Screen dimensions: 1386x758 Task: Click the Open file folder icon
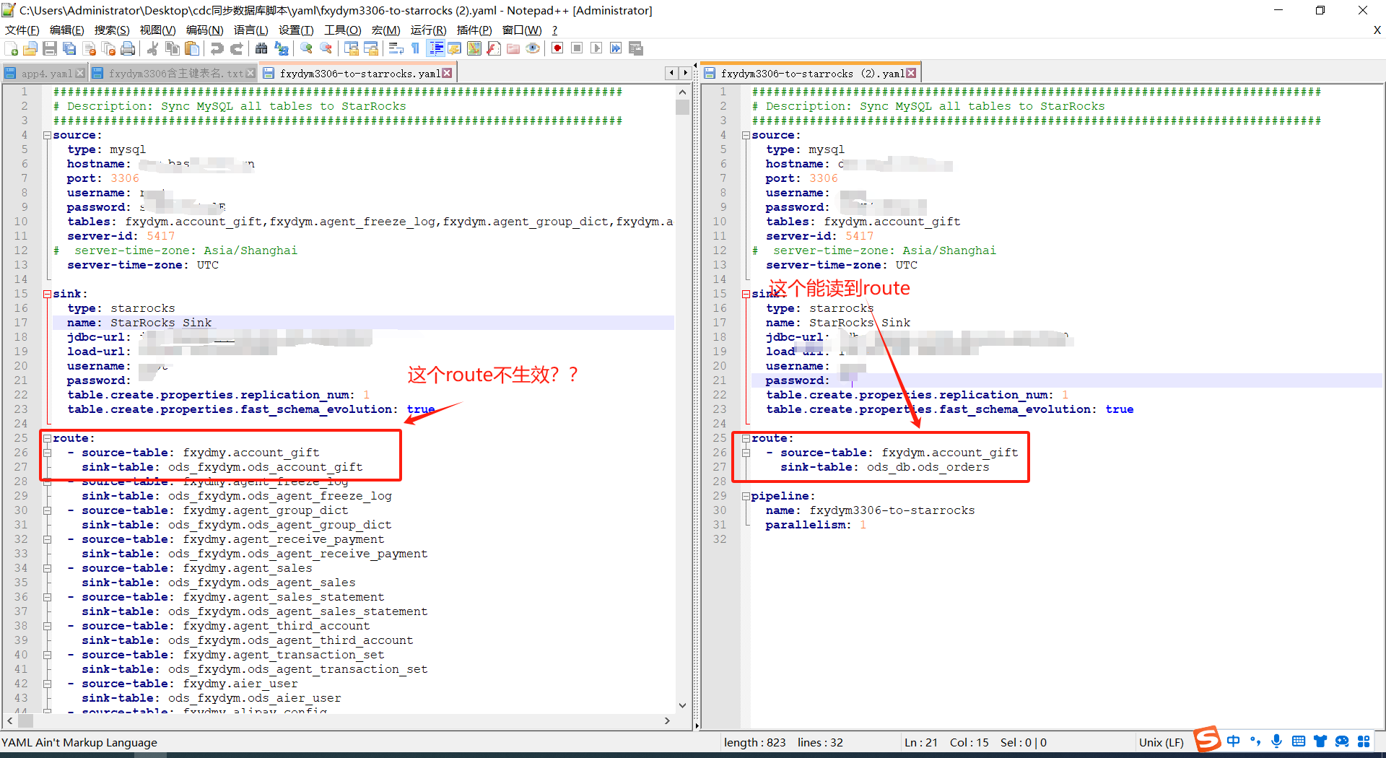(x=30, y=48)
